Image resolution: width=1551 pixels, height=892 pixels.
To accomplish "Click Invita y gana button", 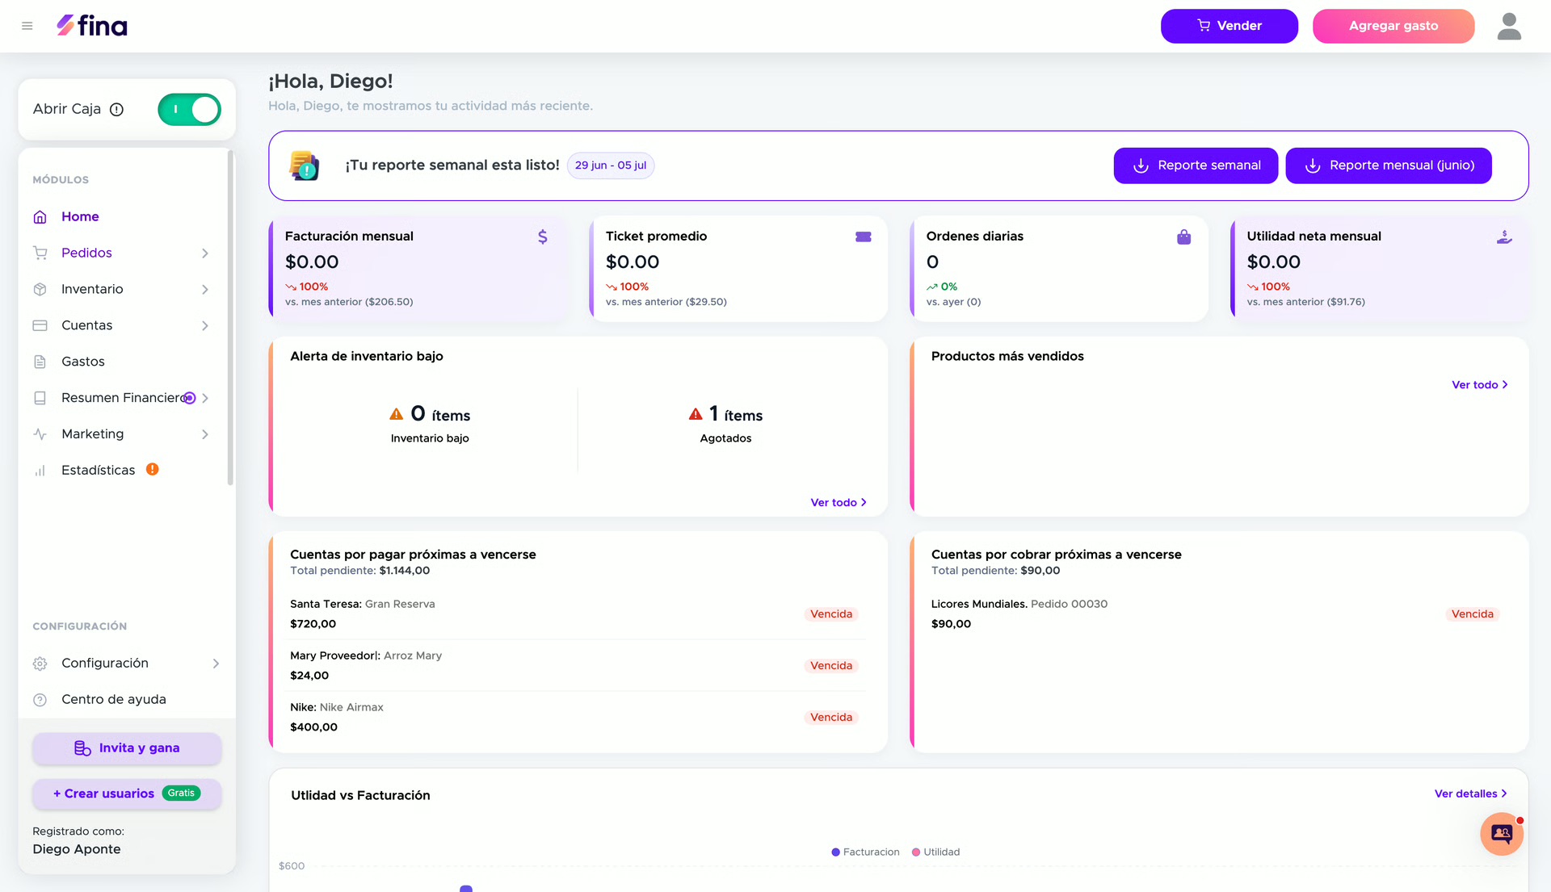I will coord(127,748).
